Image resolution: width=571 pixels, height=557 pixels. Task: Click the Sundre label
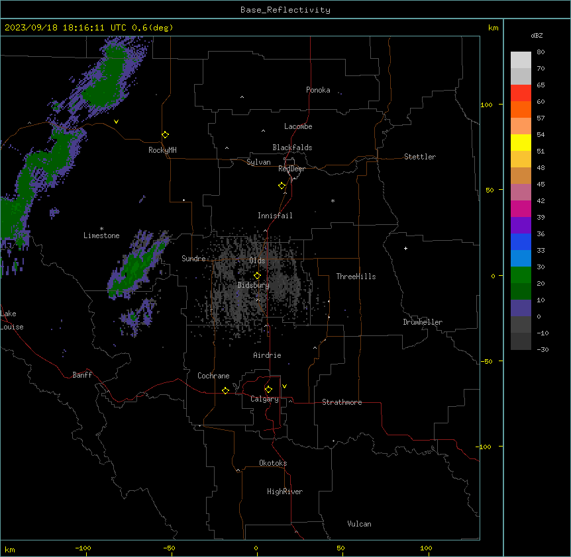pyautogui.click(x=193, y=259)
